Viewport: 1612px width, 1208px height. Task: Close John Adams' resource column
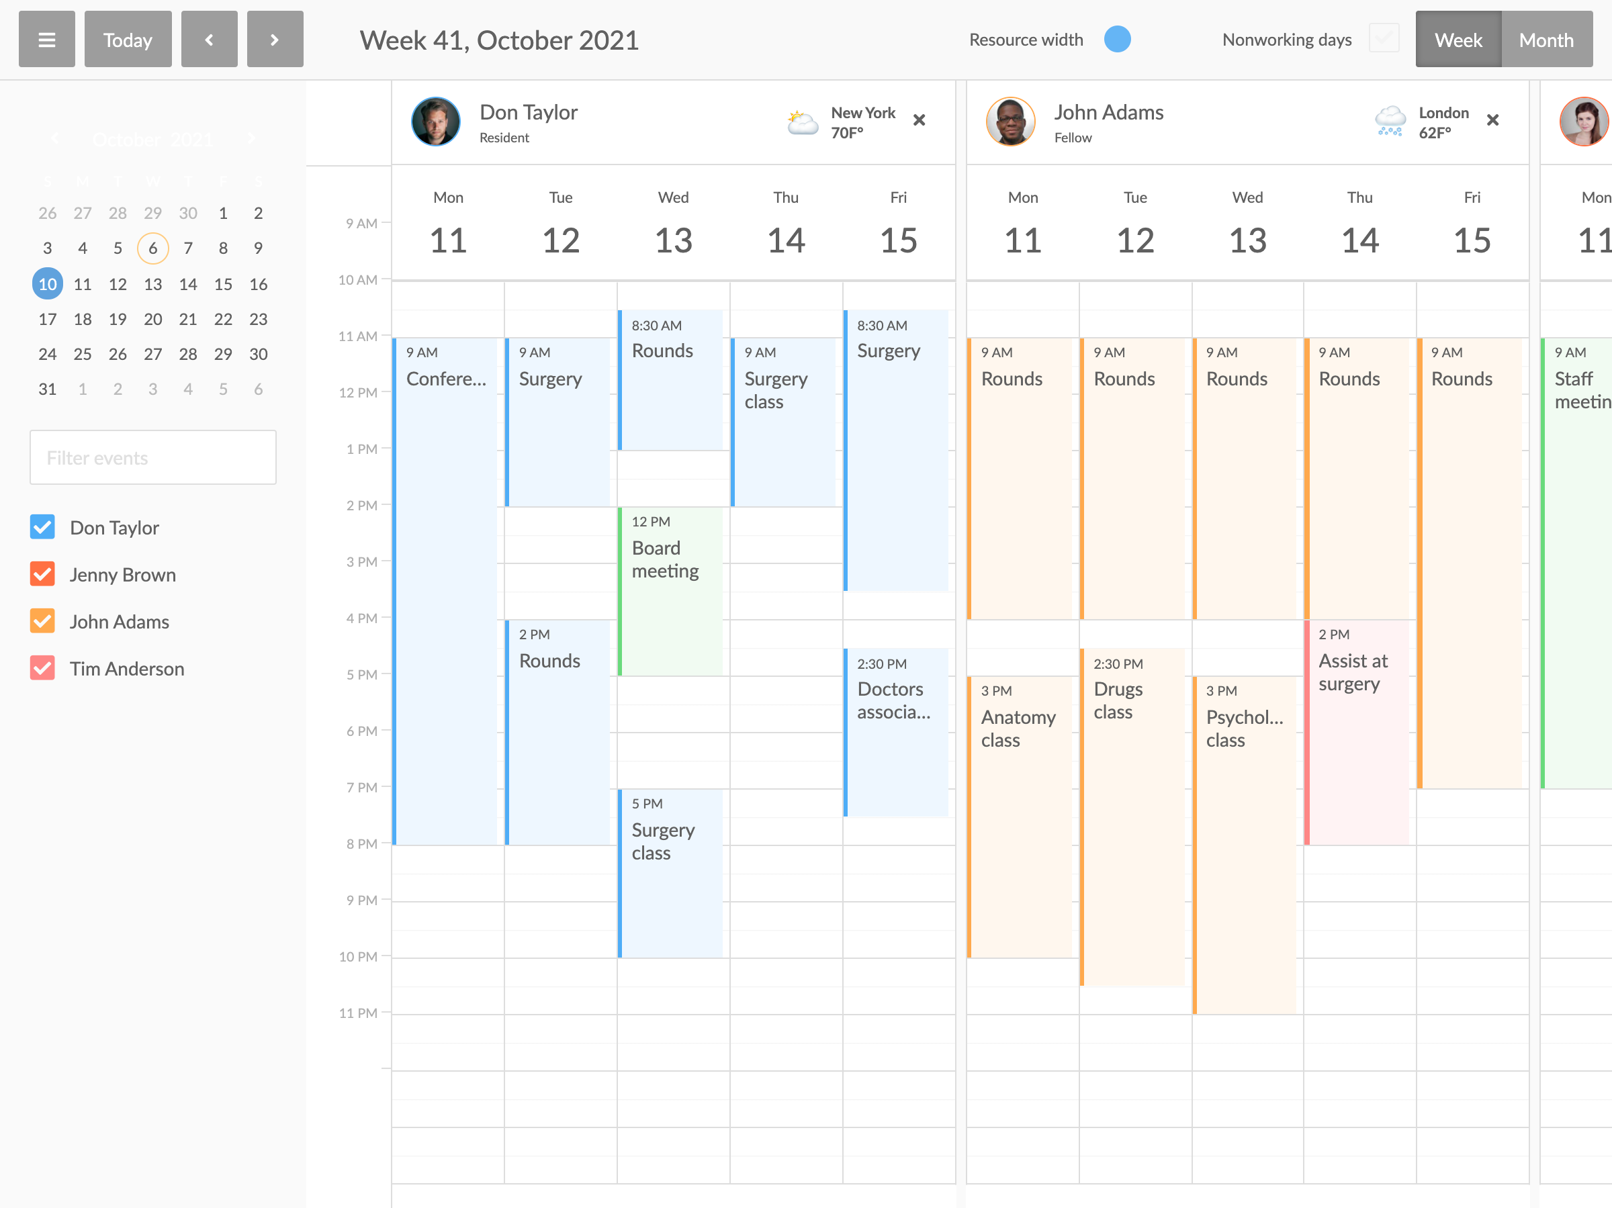tap(1492, 120)
